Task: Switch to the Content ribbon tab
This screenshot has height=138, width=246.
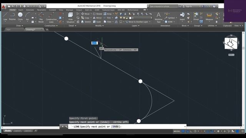Action: 52,10
